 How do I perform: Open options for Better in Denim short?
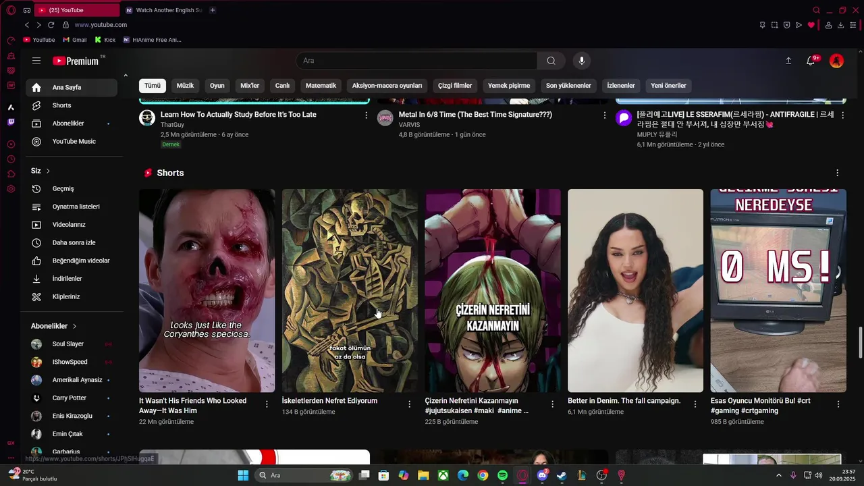coord(695,404)
